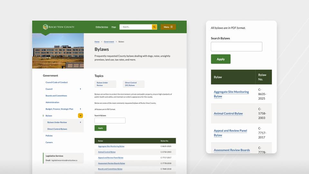Screen dimensions: 309x174
Task: Click the legislativeservices@rockyview.ca email link
Action: (x=64, y=160)
